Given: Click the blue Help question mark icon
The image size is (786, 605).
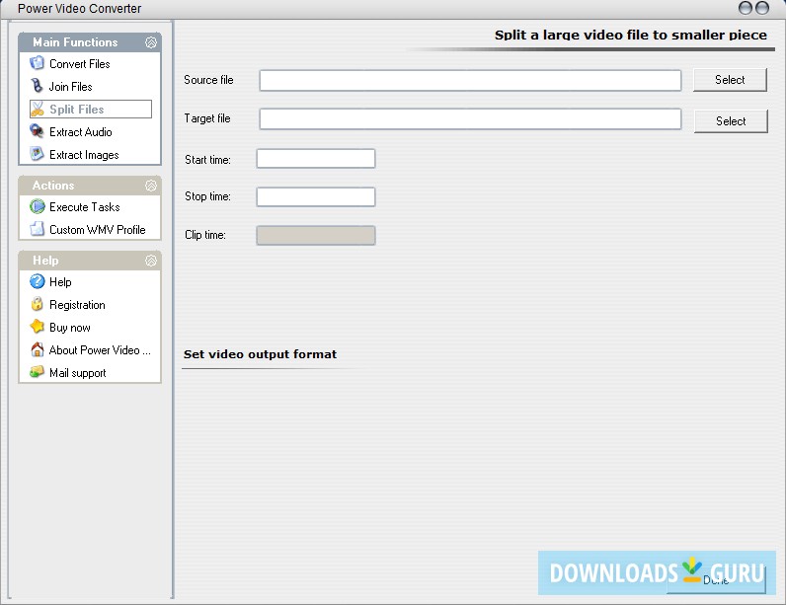Looking at the screenshot, I should click(38, 281).
